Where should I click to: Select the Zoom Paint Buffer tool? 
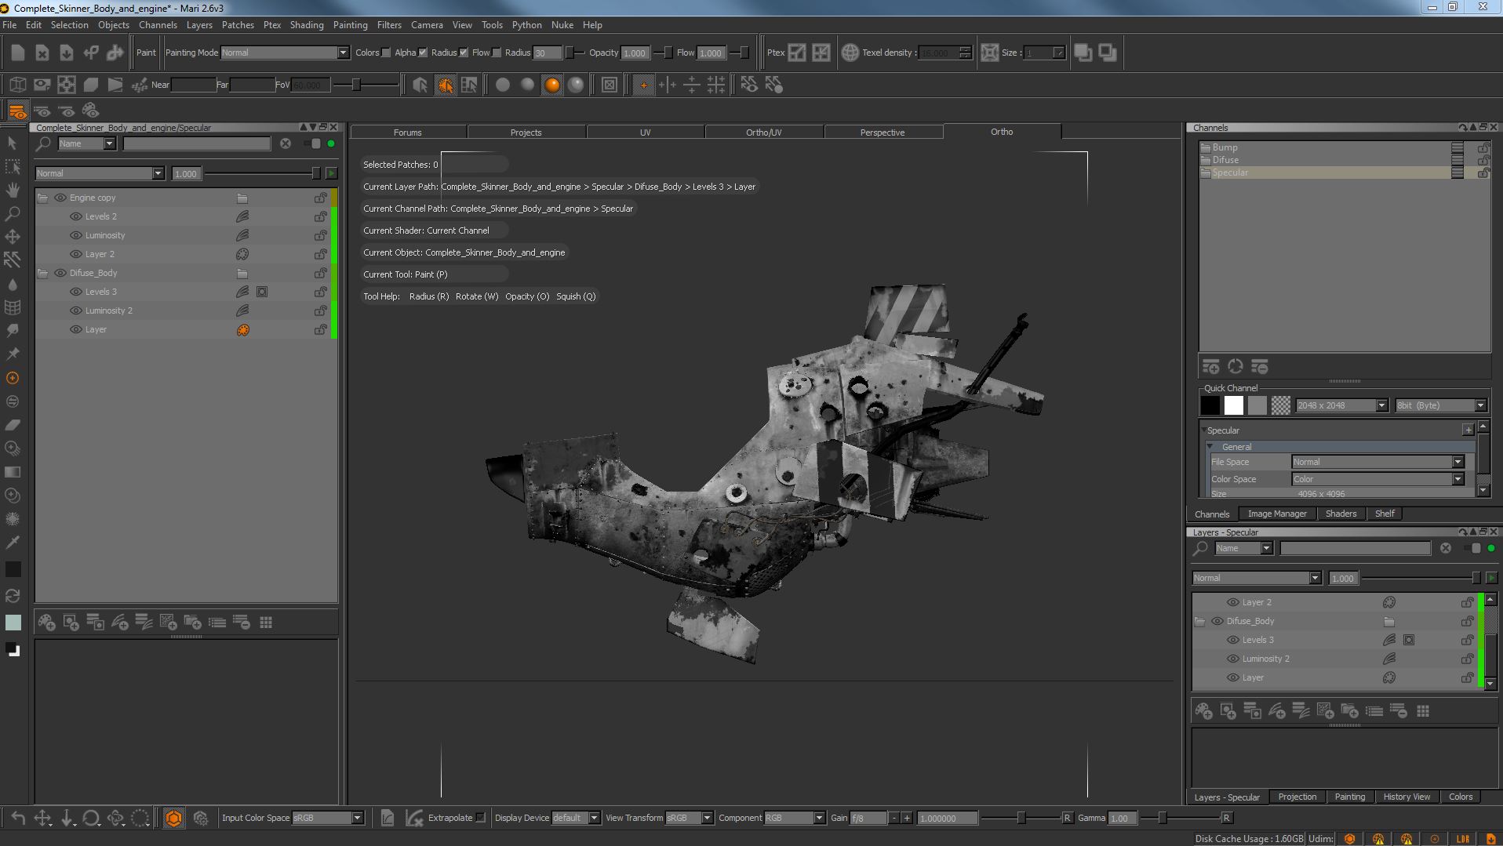pyautogui.click(x=13, y=213)
